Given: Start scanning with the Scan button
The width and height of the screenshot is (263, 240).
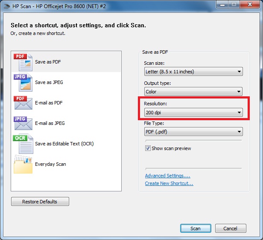Looking at the screenshot, I should pos(196,228).
